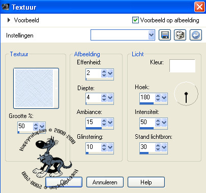Toggle Voorbeeld op afbeelding checkbox
This screenshot has width=206, height=193.
click(135, 20)
